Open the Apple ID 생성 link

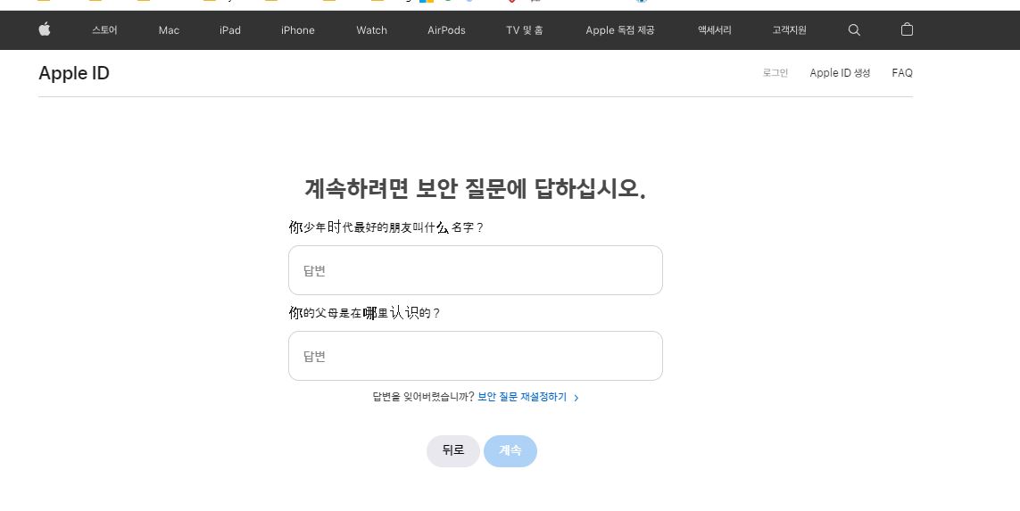(840, 73)
